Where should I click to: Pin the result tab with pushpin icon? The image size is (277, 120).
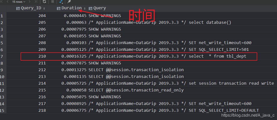pos(69,2)
